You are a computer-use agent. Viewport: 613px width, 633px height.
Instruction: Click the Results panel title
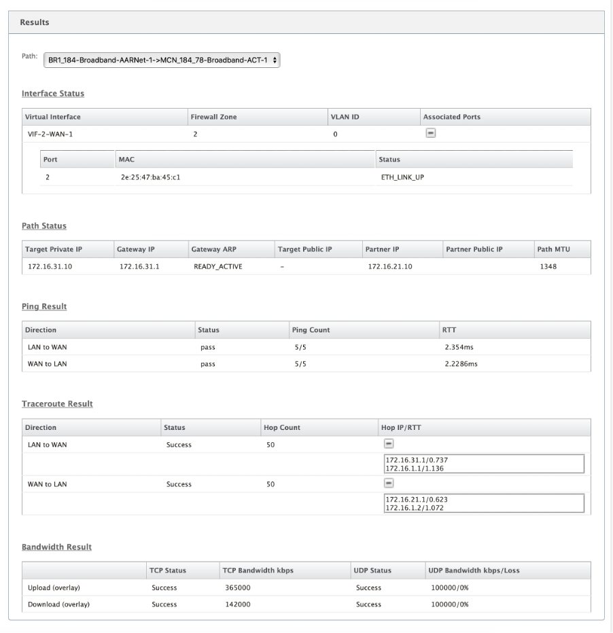click(x=35, y=22)
